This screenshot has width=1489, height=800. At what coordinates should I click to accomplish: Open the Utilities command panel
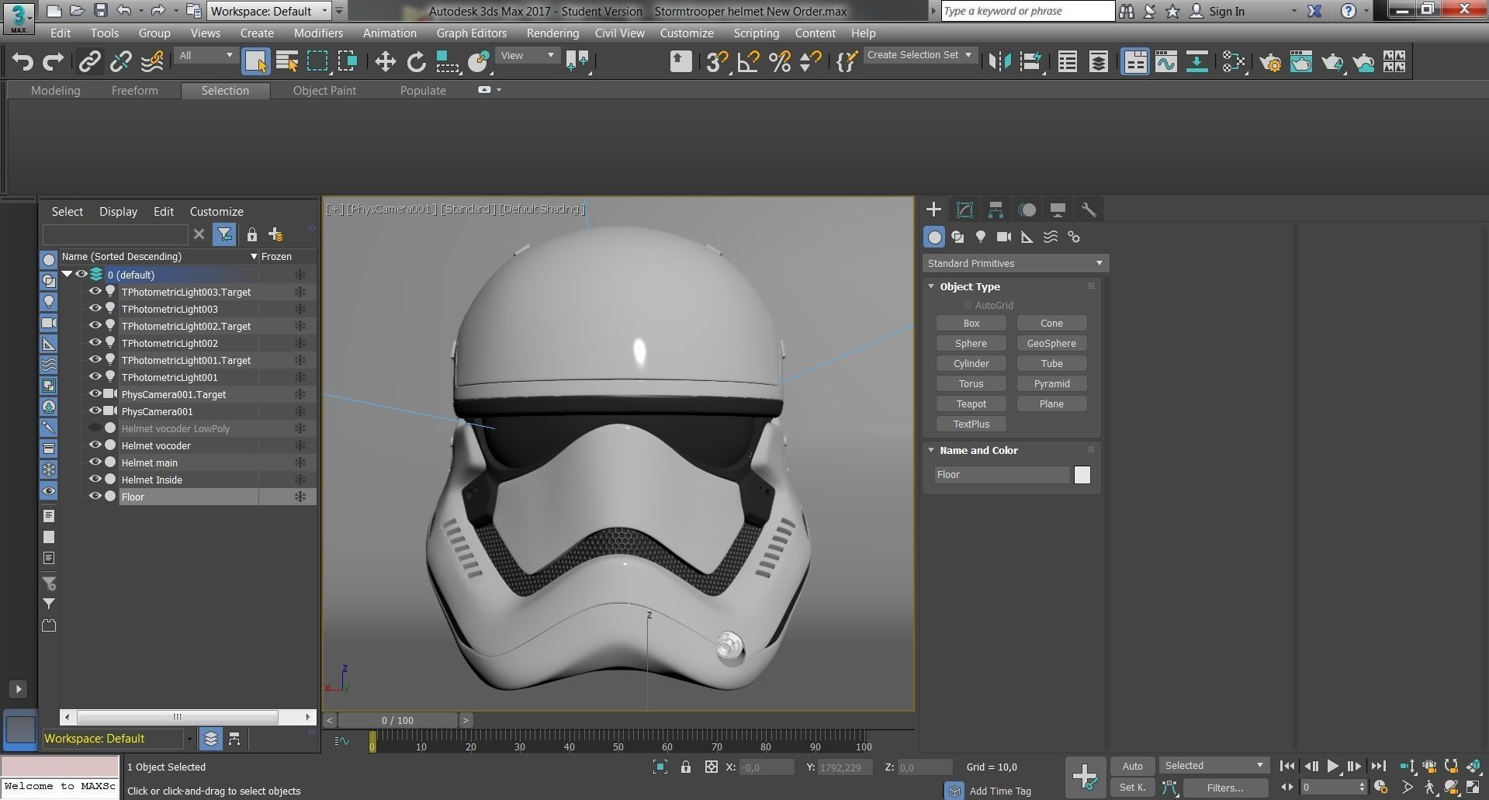[x=1089, y=210]
